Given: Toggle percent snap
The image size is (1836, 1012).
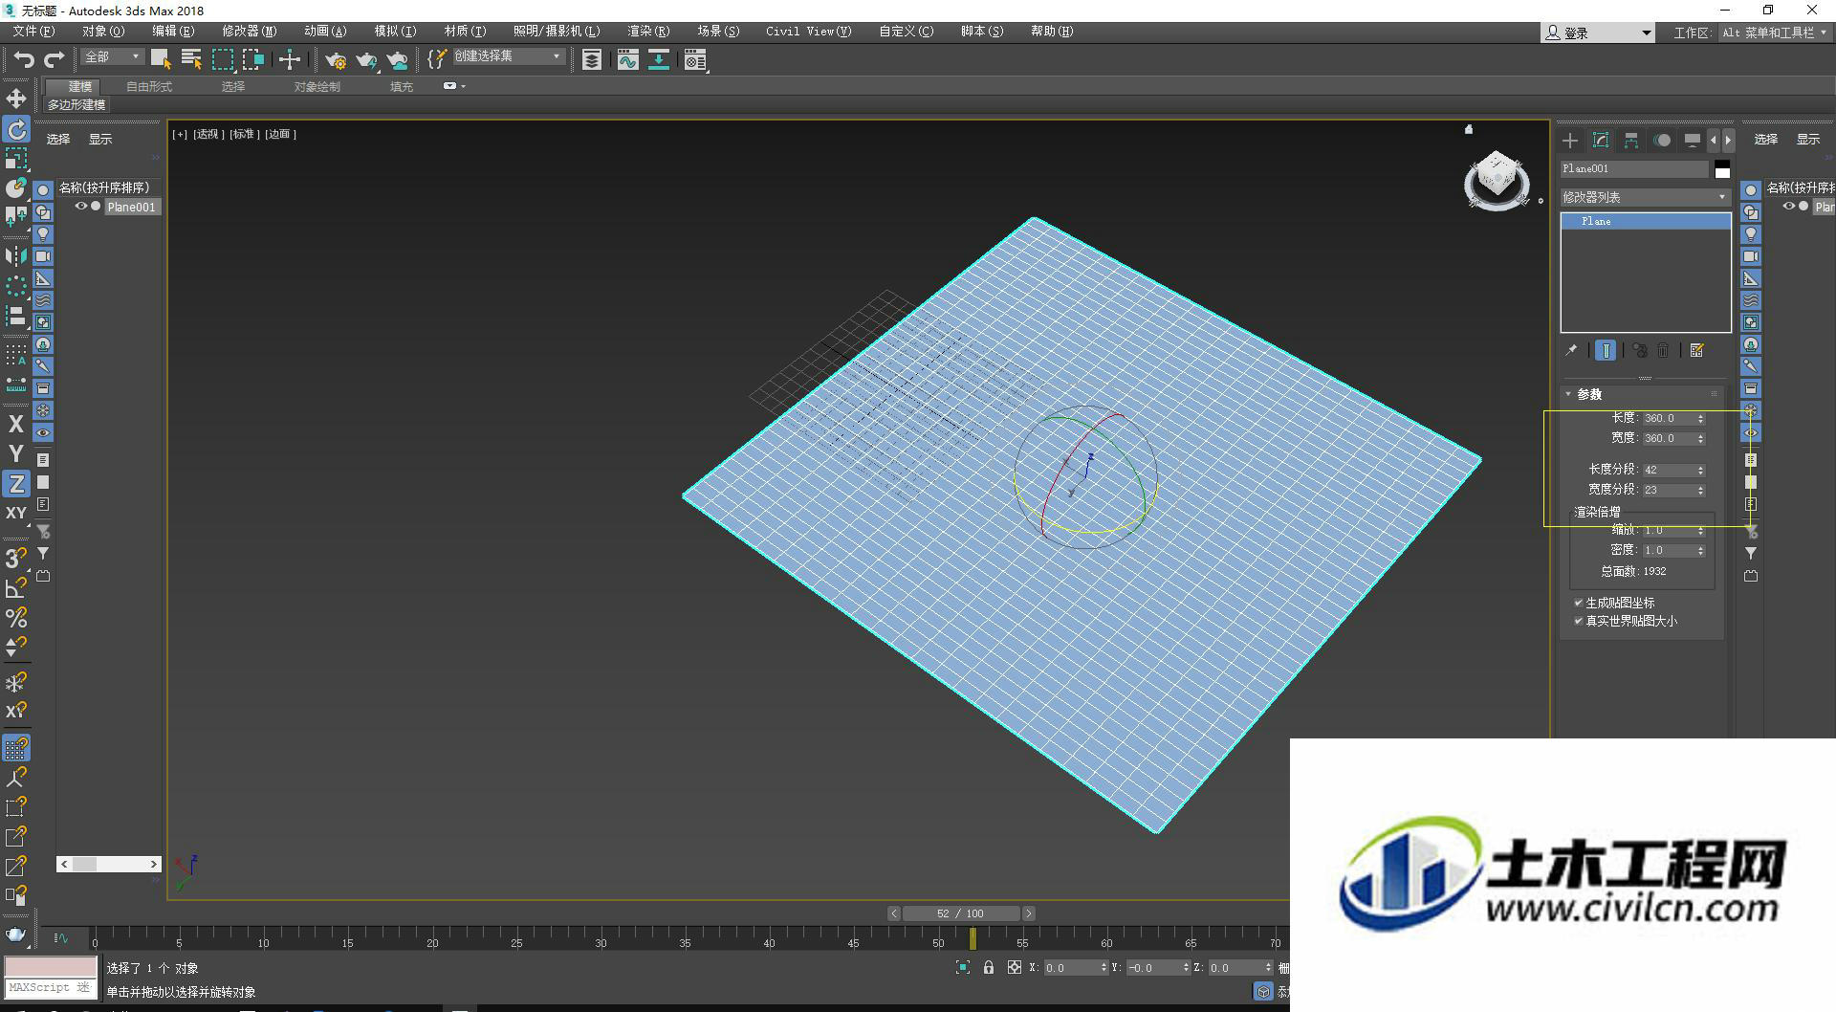Looking at the screenshot, I should 16,618.
